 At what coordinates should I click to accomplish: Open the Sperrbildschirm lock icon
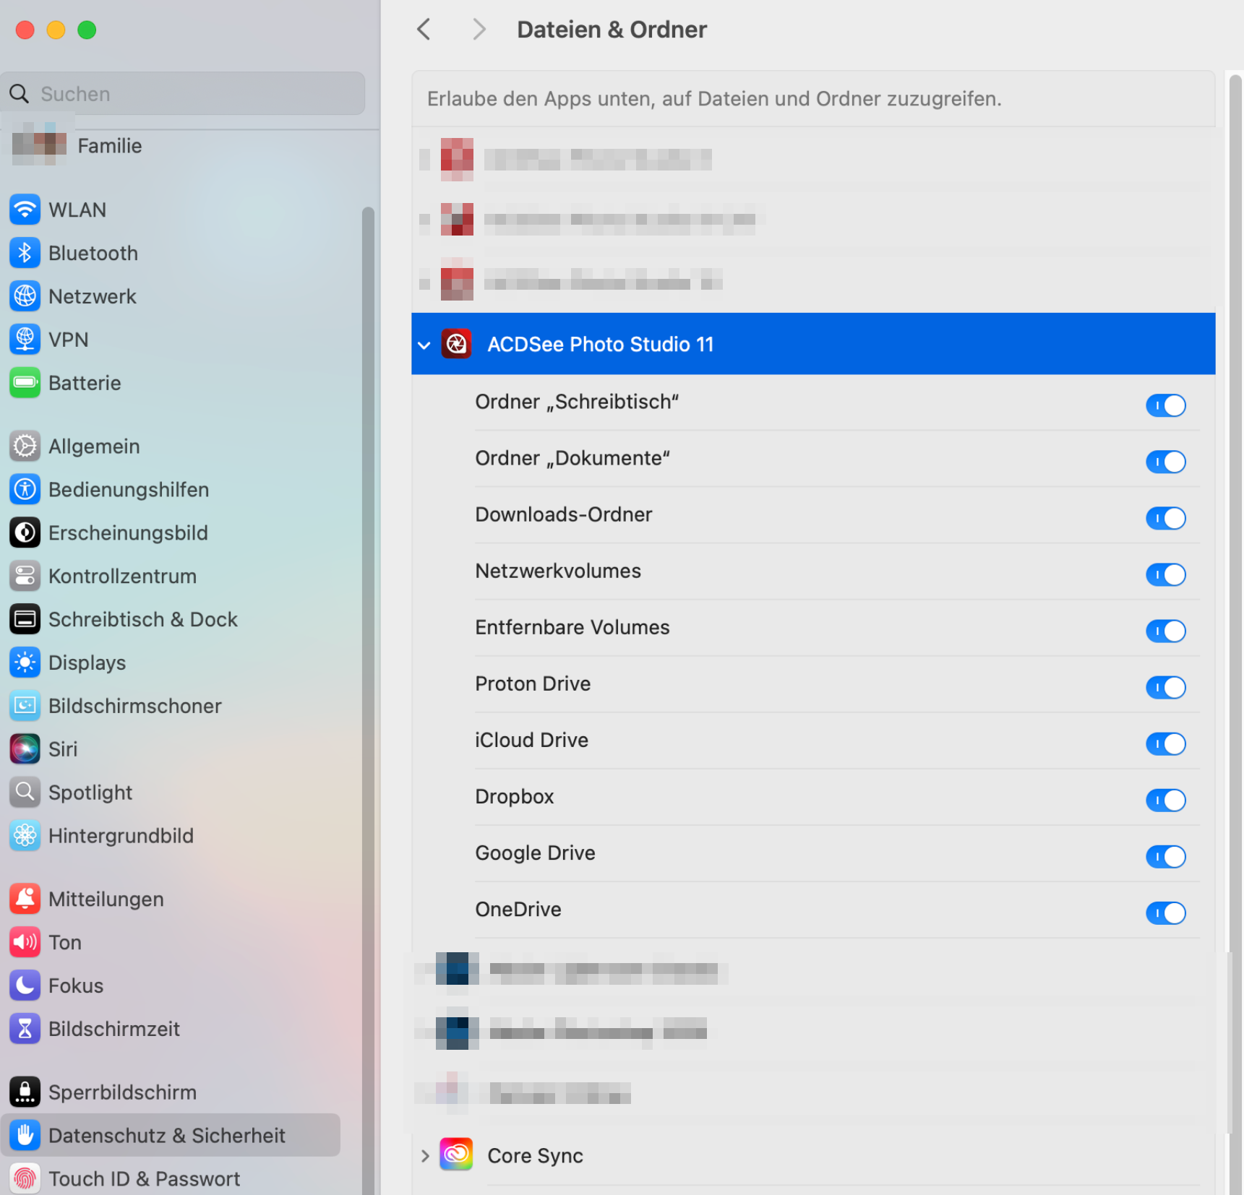click(x=25, y=1092)
